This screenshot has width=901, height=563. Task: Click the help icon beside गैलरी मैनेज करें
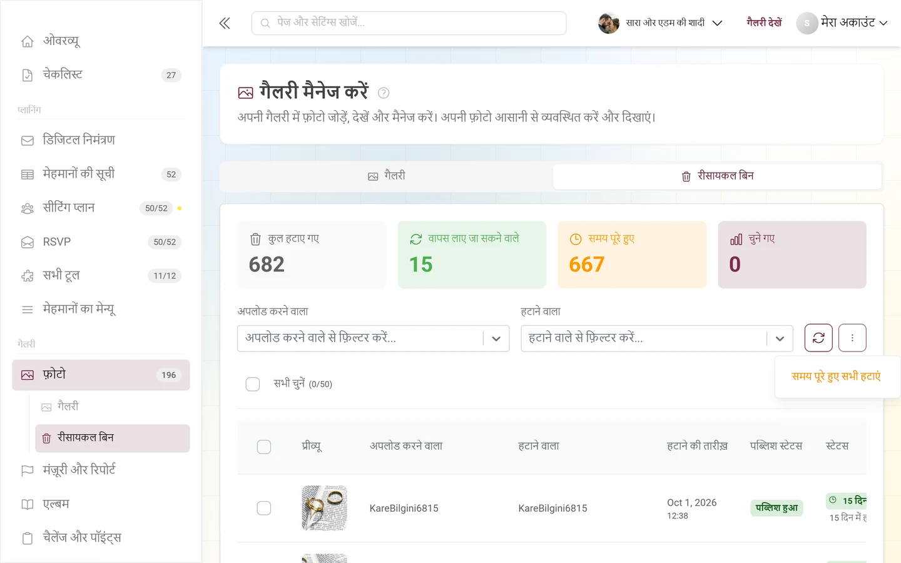click(x=384, y=93)
